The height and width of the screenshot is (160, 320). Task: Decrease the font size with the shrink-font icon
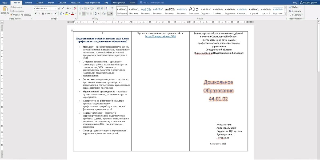[63, 9]
